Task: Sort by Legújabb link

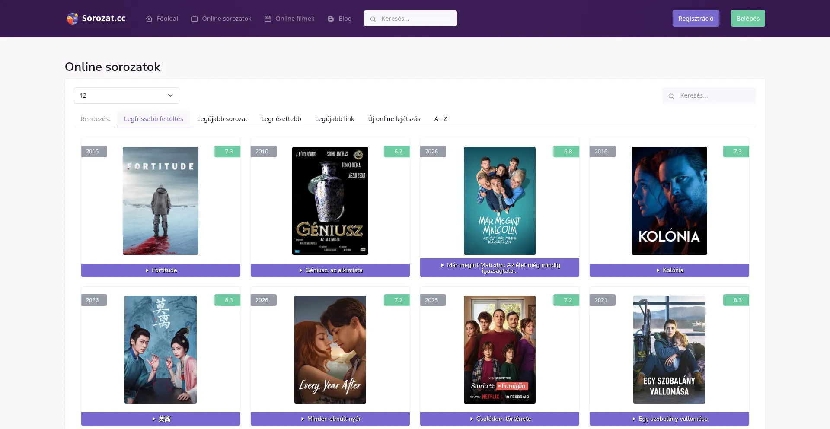Action: (335, 119)
